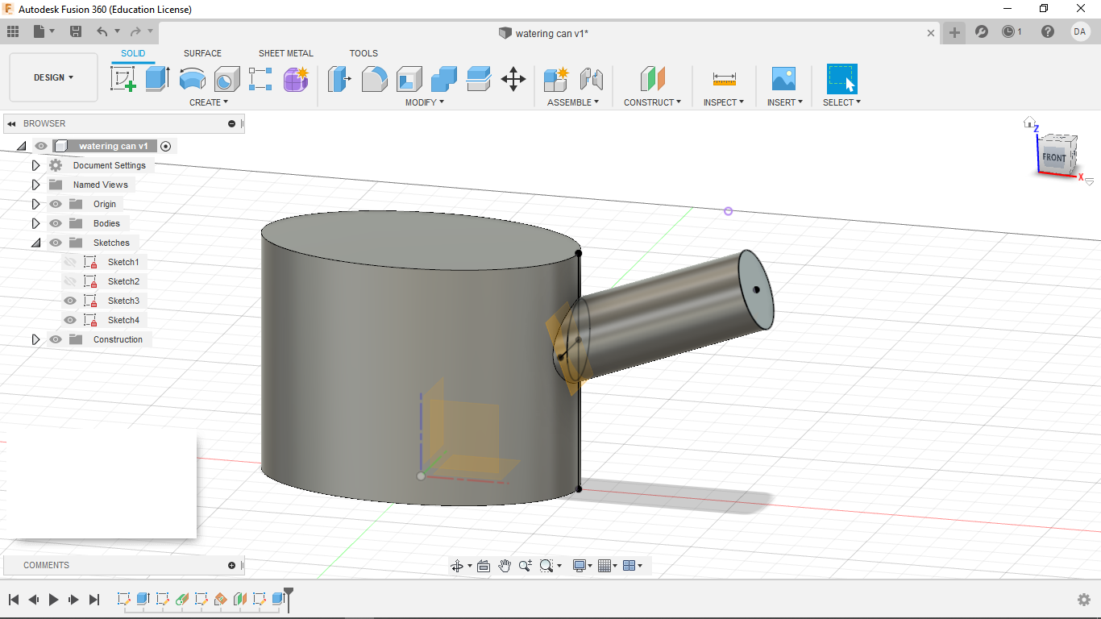Expand the Origin folder
Screen dimensions: 1101x619
pyautogui.click(x=35, y=204)
